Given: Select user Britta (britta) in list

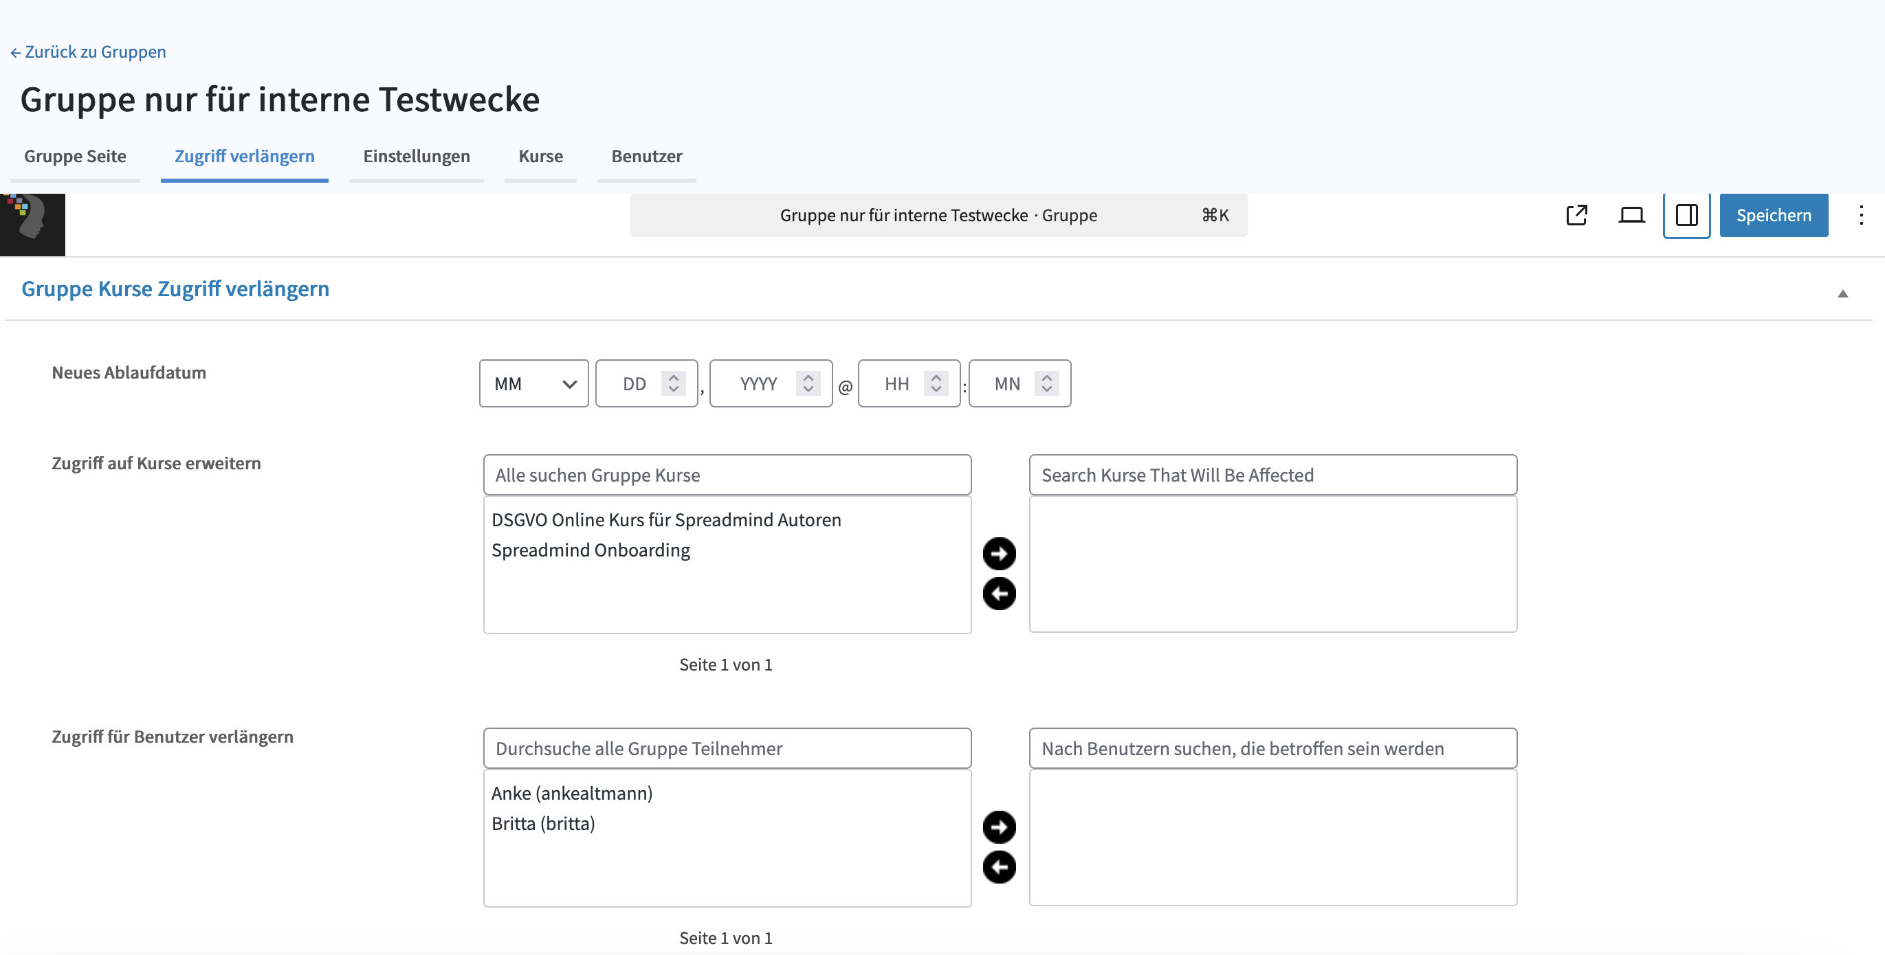Looking at the screenshot, I should [543, 823].
